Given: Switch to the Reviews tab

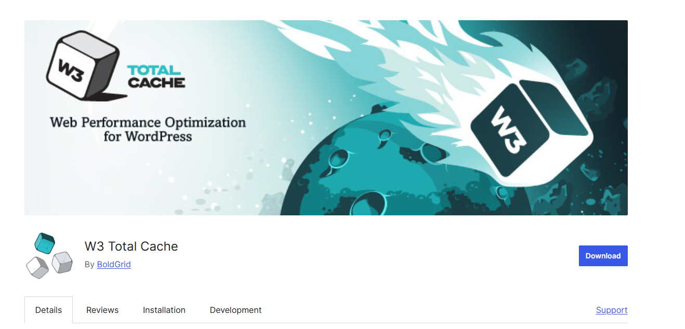Looking at the screenshot, I should pyautogui.click(x=102, y=310).
